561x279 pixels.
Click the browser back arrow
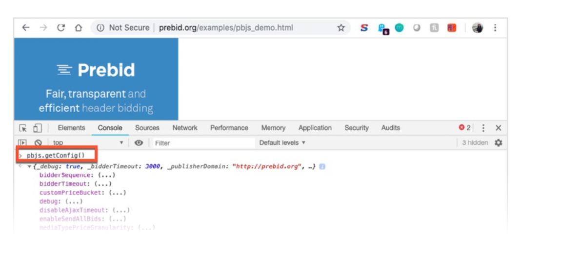25,28
